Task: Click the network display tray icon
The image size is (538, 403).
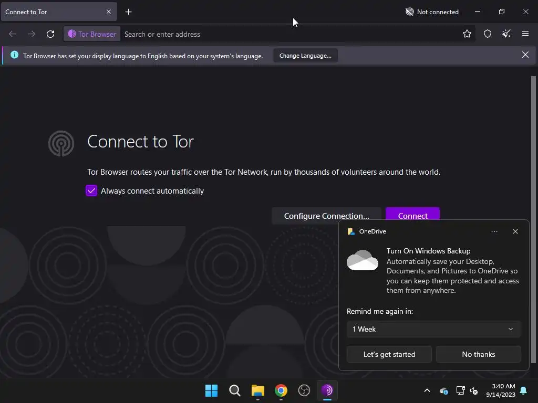Action: pyautogui.click(x=460, y=390)
